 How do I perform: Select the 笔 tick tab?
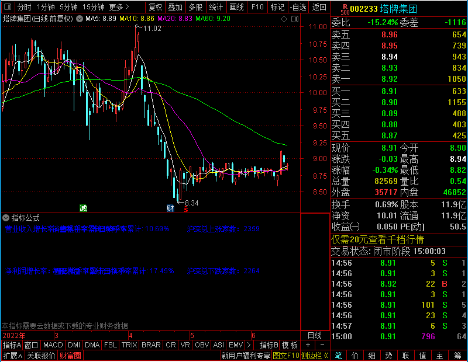(x=338, y=356)
